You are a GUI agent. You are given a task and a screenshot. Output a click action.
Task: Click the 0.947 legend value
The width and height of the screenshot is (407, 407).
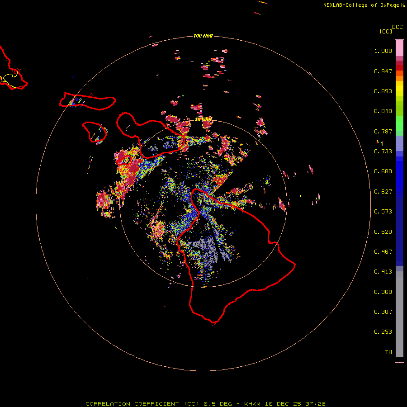click(x=383, y=71)
